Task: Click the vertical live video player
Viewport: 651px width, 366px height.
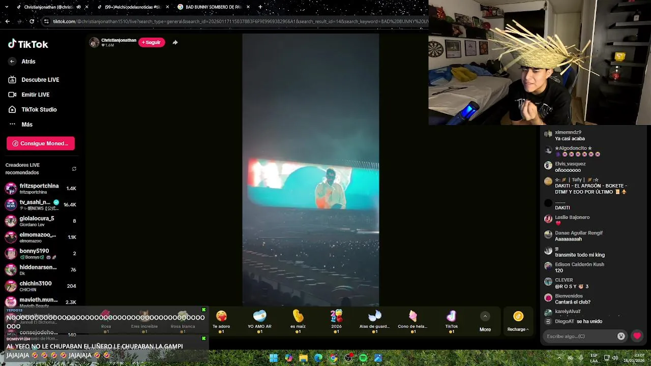Action: click(x=310, y=169)
